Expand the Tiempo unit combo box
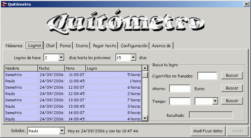Screen dimensions: 251x138 (215, 101)
